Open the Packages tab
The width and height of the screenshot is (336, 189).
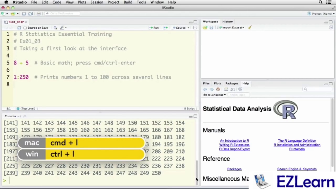[232, 83]
